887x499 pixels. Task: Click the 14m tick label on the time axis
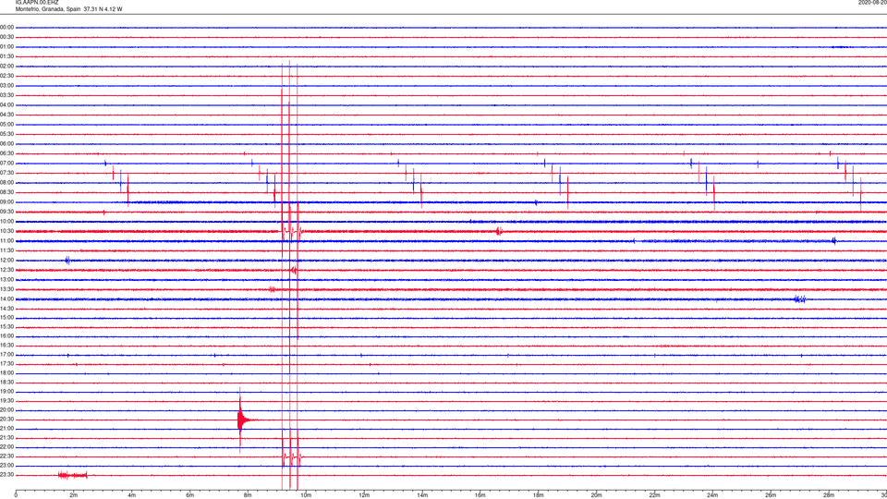tap(422, 495)
